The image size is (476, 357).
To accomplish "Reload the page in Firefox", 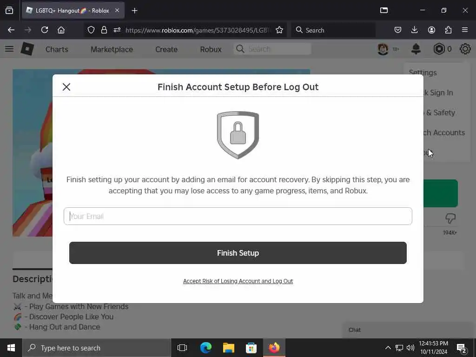I will tap(45, 30).
